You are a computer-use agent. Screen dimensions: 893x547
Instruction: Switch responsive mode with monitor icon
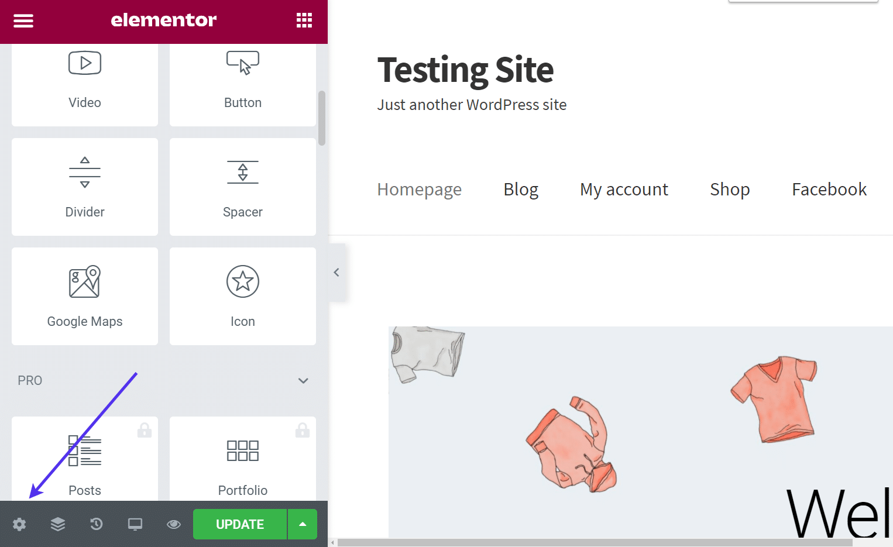(135, 524)
